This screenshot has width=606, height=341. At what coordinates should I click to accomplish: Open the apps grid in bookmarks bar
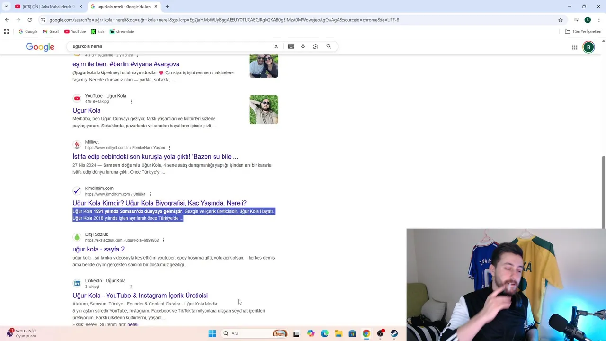click(x=6, y=31)
